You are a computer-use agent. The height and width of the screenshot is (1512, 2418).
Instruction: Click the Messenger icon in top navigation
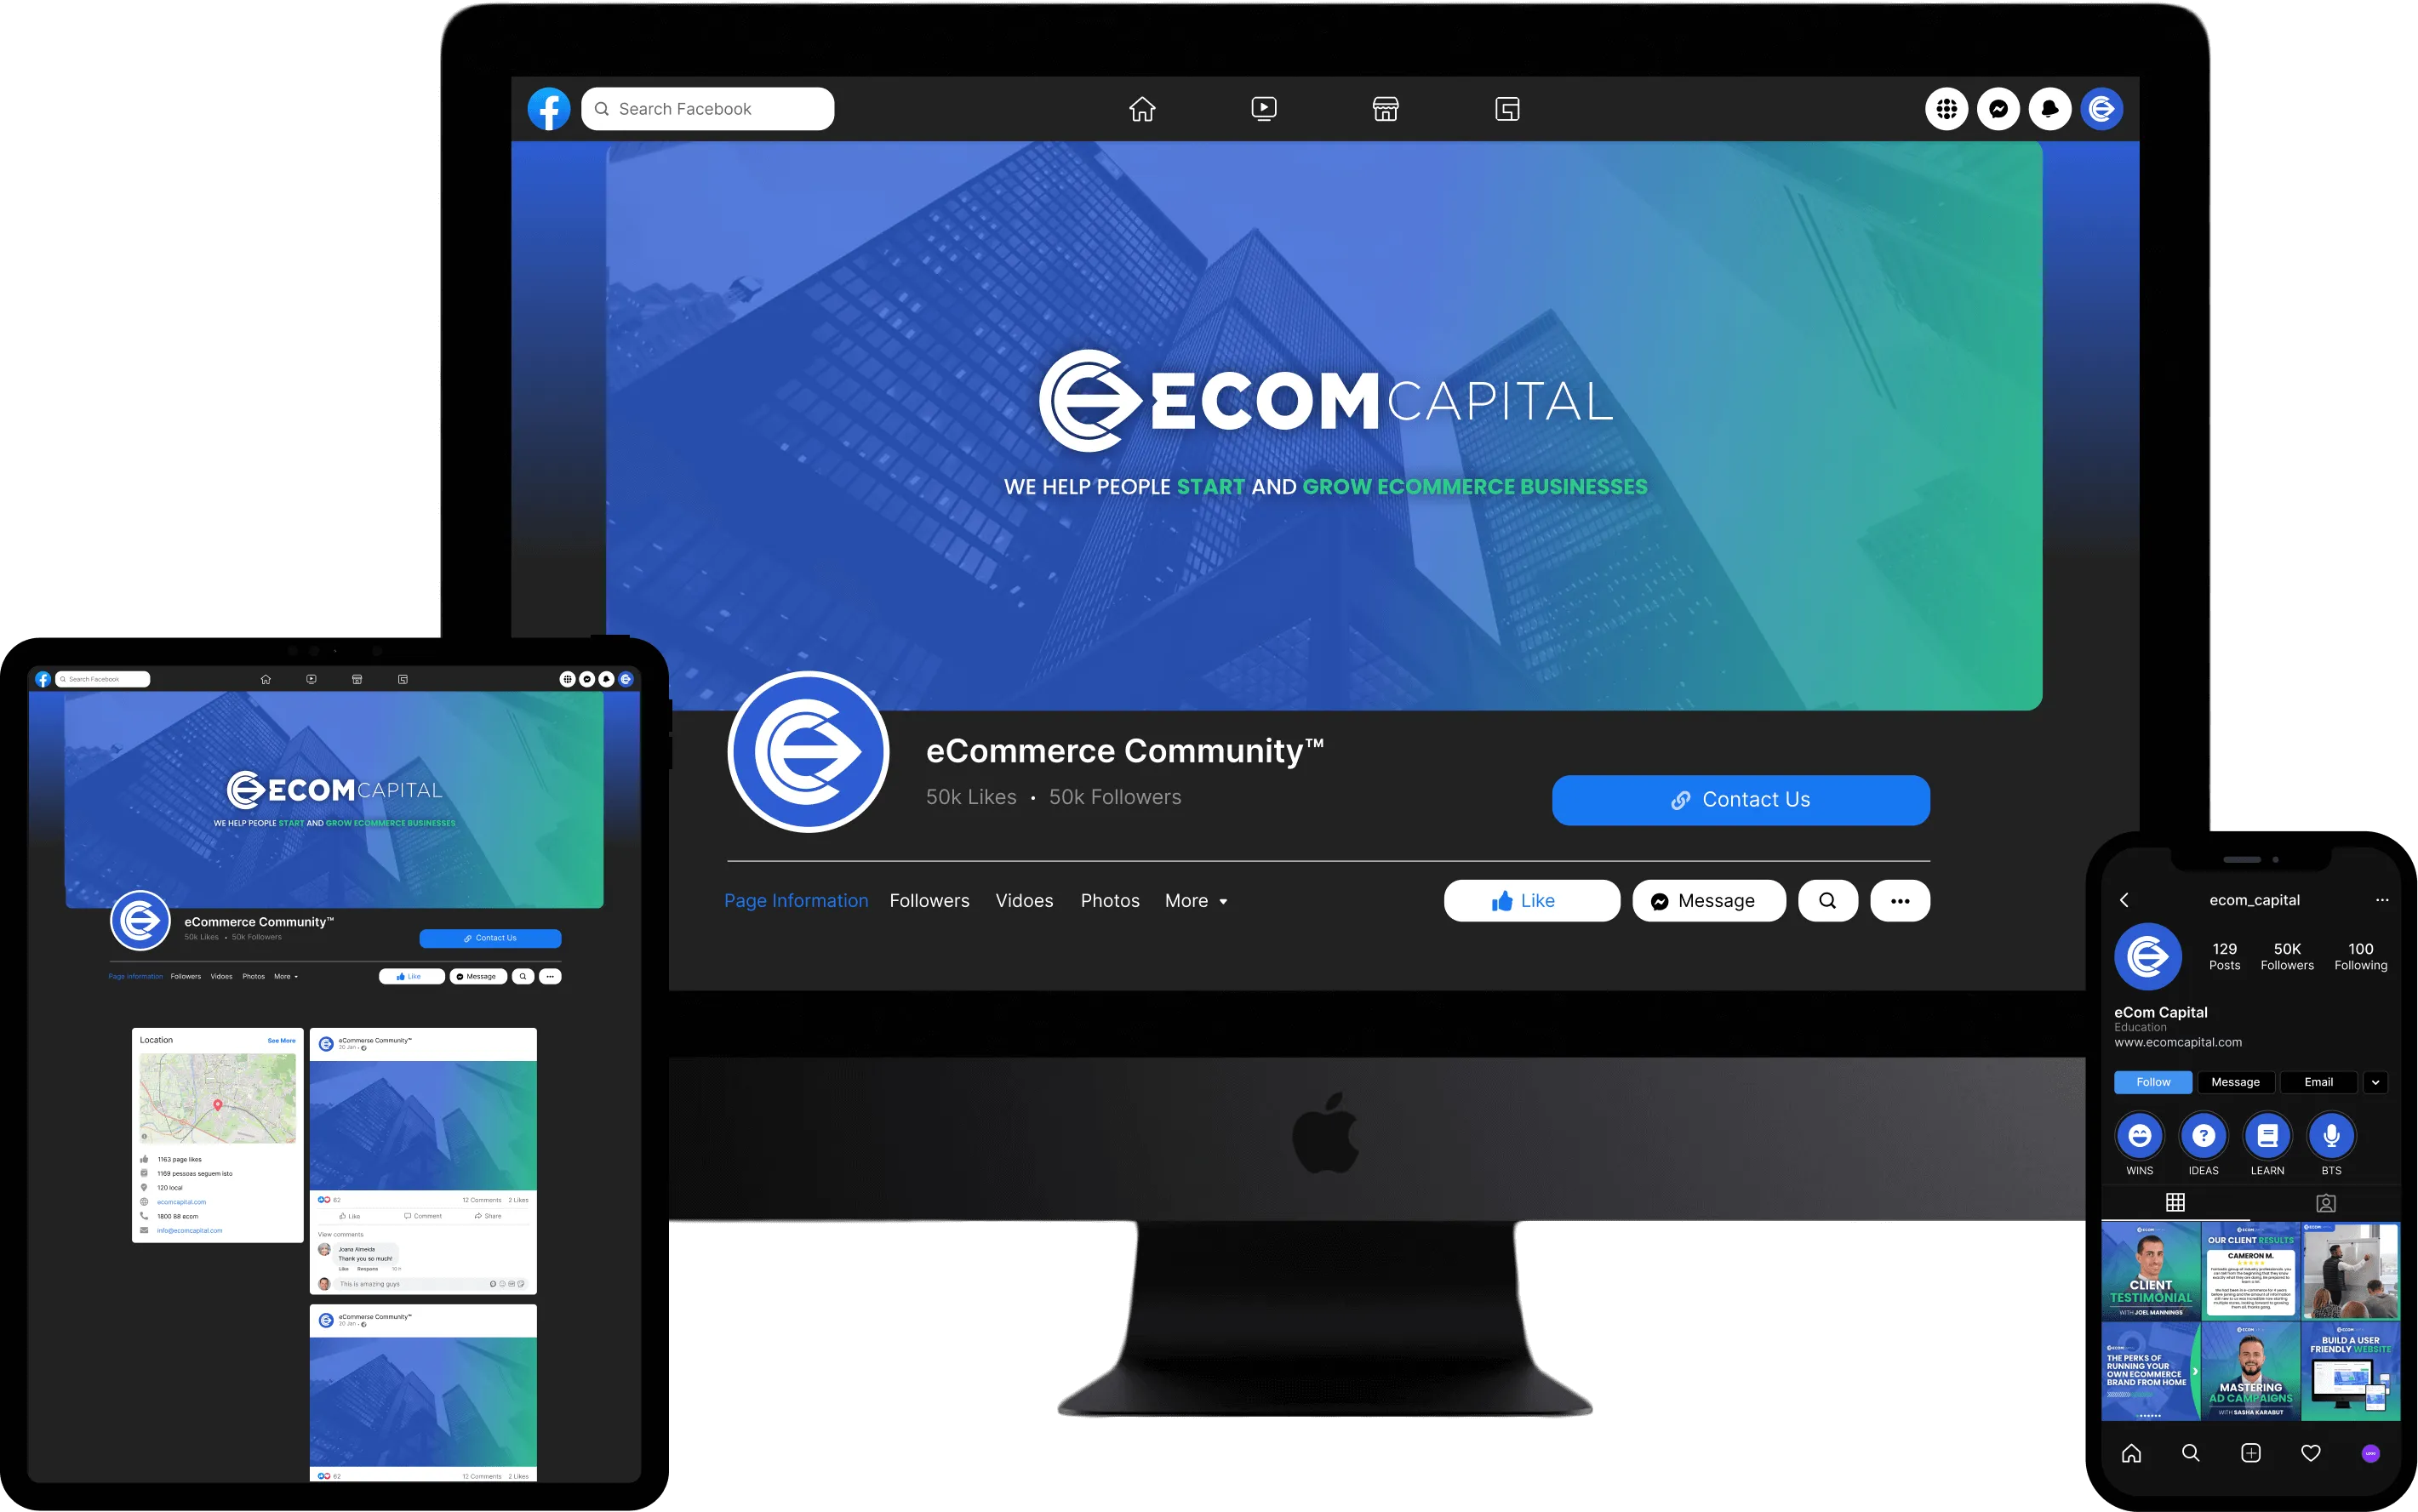coord(1998,108)
